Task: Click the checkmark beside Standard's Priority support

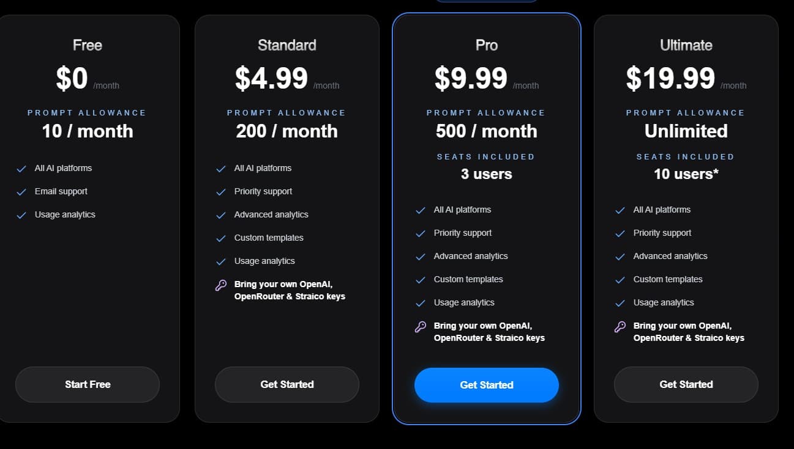Action: coord(221,191)
